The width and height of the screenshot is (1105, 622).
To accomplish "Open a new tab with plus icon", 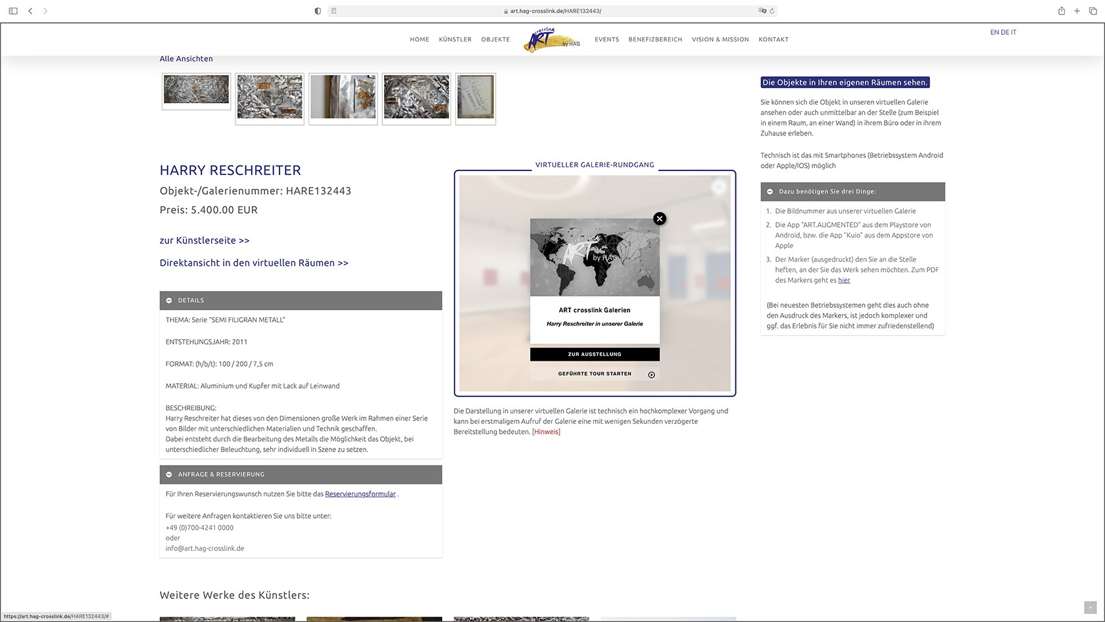I will [x=1077, y=11].
